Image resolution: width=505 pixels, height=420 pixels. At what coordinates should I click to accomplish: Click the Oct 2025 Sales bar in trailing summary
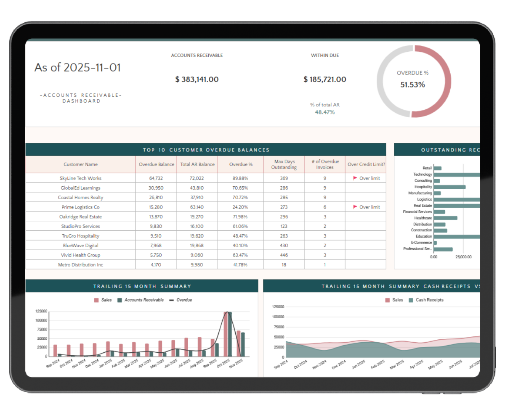click(226, 334)
